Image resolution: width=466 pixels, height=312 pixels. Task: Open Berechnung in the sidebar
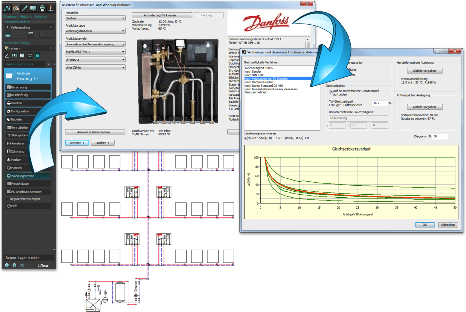point(28,87)
